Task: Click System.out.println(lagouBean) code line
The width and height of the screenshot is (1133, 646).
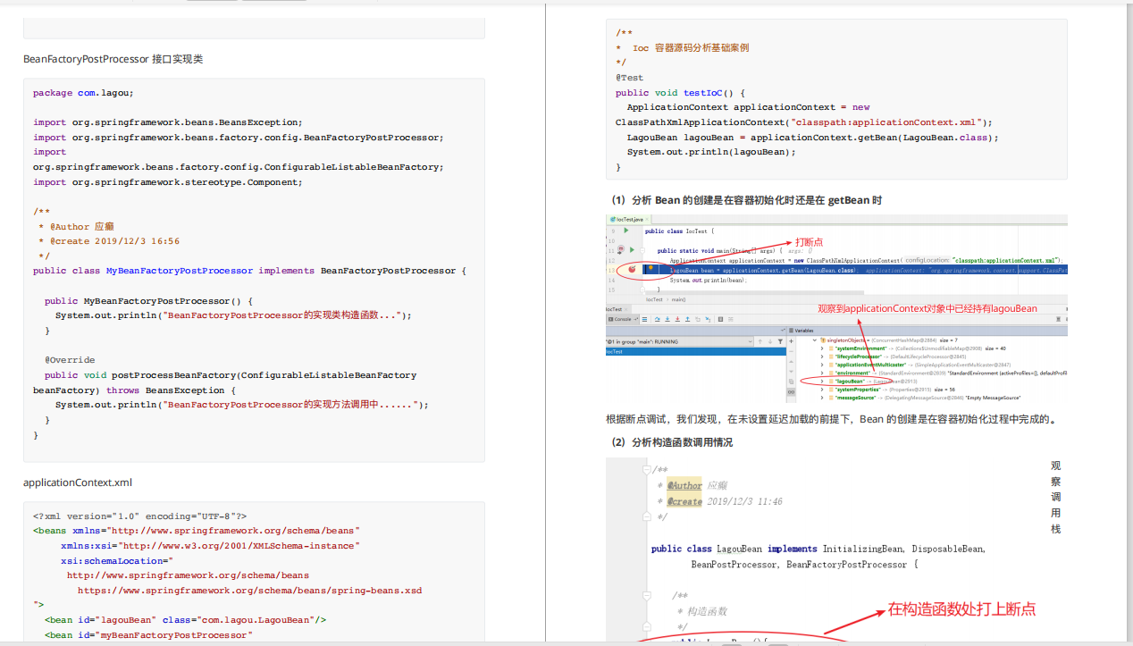Action: click(x=711, y=152)
